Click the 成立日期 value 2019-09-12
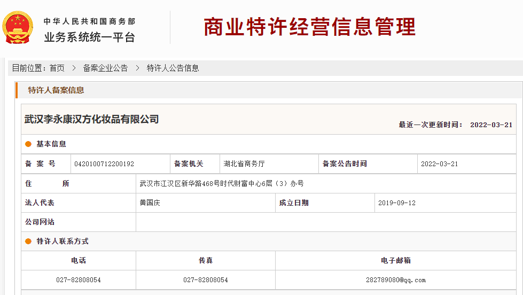 coord(396,203)
